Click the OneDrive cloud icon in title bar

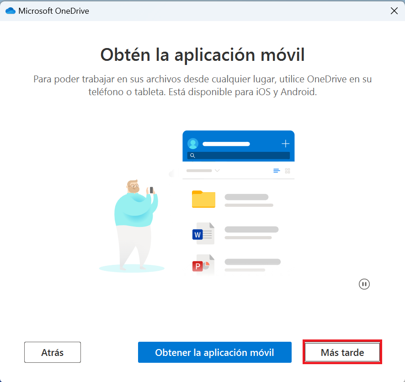tap(11, 11)
